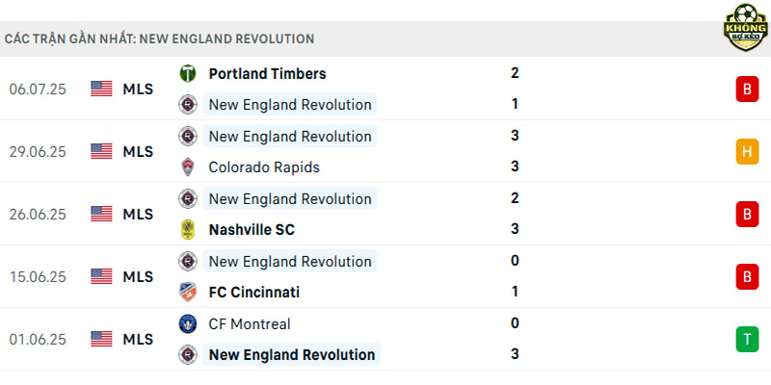Click the green T win badge
This screenshot has height=385, width=771.
click(747, 340)
